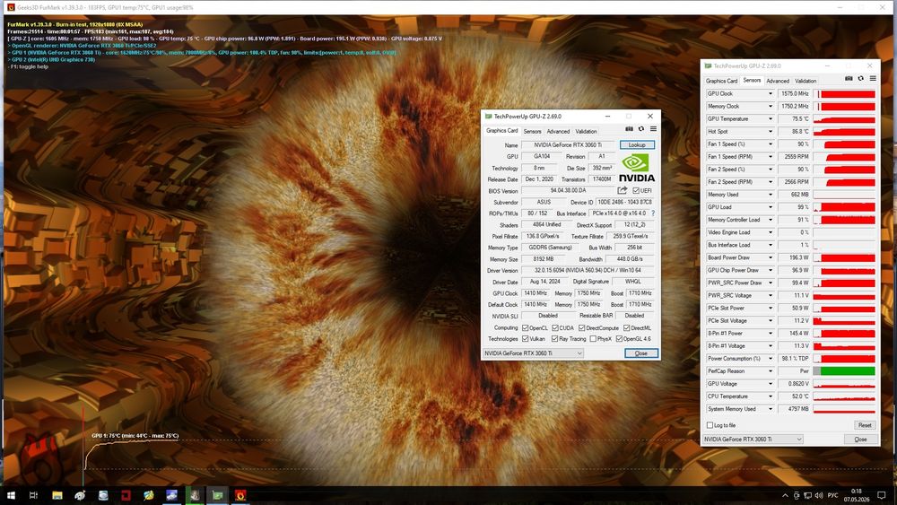Viewport: 897px width, 505px height.
Task: Show hidden system tray icons
Action: (x=785, y=495)
